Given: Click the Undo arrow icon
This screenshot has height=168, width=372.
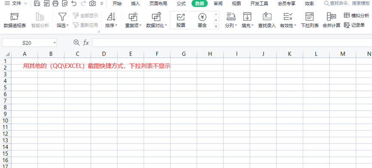Looking at the screenshot, I should 74,3.
